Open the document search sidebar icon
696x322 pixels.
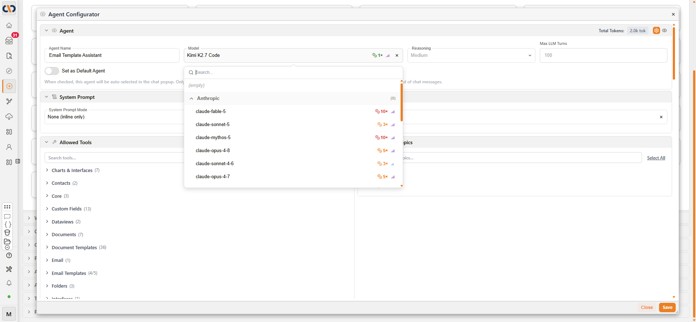pyautogui.click(x=9, y=56)
